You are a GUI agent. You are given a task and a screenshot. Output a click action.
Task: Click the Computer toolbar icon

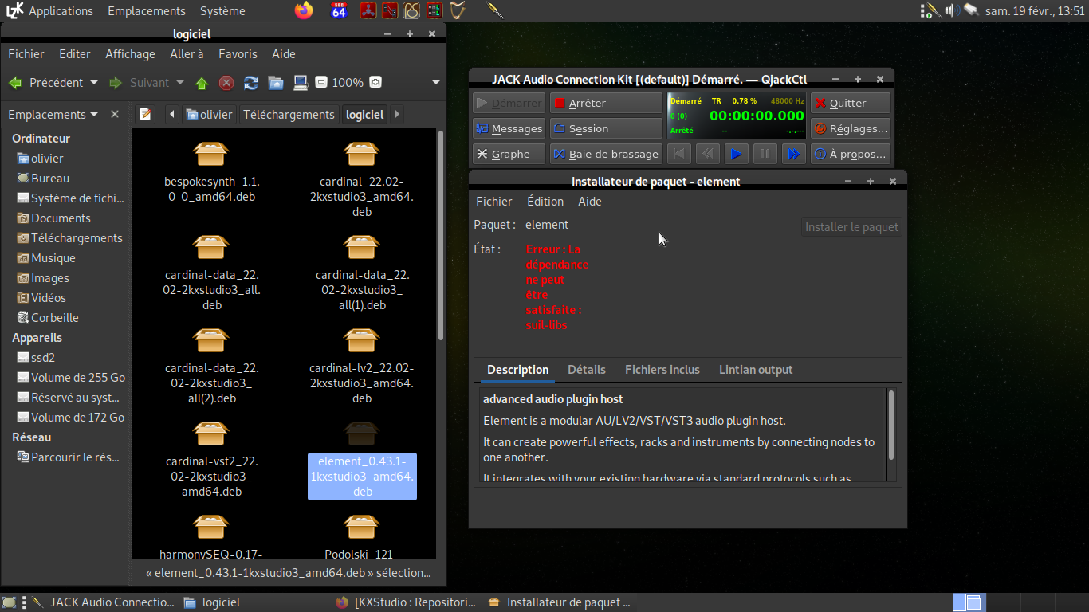coord(301,83)
